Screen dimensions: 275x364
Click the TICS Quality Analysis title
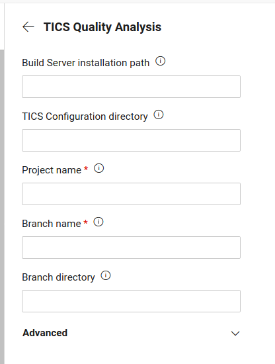102,27
